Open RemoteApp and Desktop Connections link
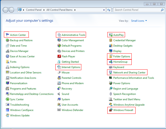 [x=32, y=94]
